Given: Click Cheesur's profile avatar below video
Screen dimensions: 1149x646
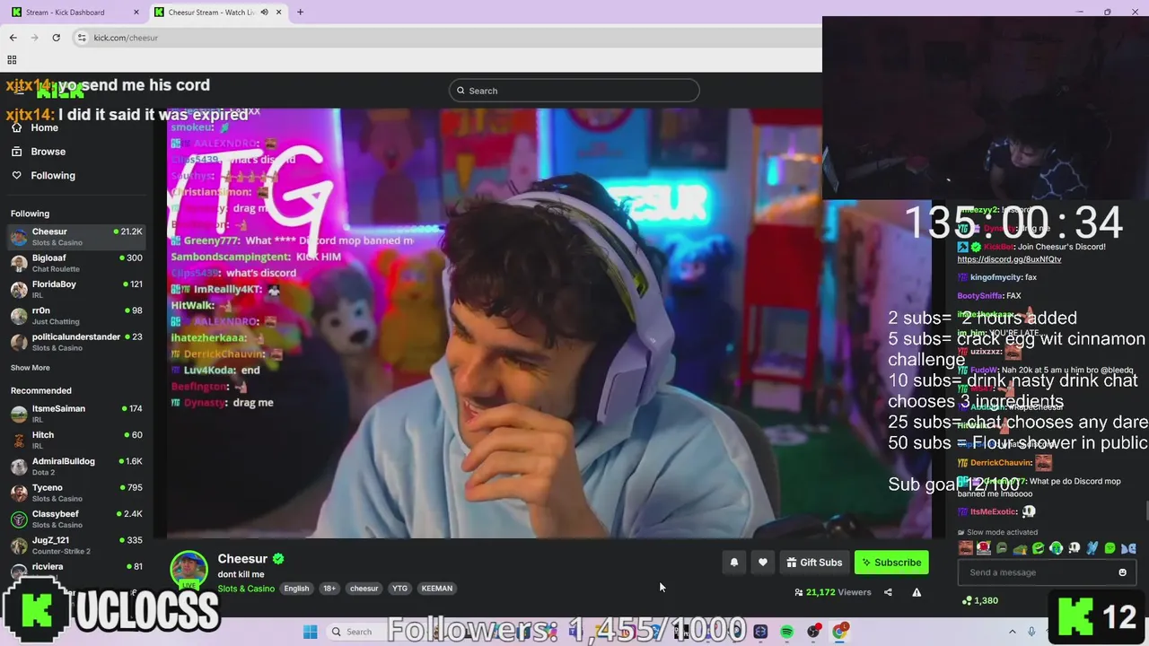Looking at the screenshot, I should pos(189,570).
